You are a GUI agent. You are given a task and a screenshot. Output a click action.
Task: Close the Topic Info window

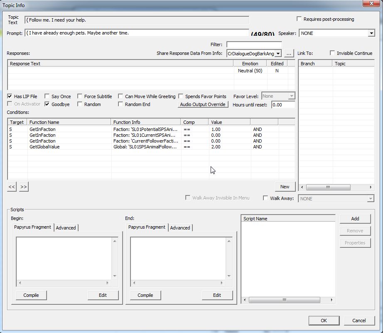coord(371,3)
